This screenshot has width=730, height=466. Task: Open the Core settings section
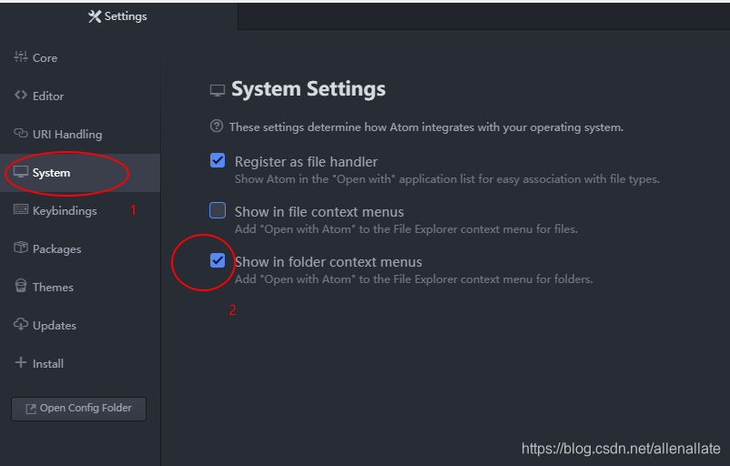tap(80, 57)
